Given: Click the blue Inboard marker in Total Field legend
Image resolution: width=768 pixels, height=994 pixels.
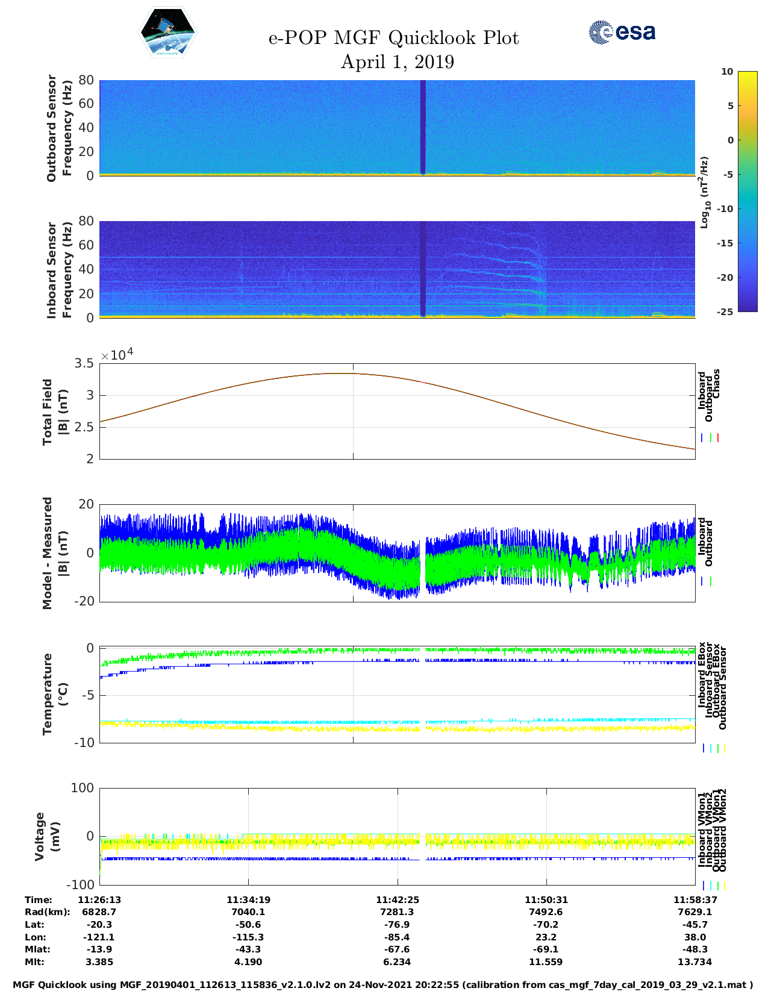Looking at the screenshot, I should [x=702, y=438].
